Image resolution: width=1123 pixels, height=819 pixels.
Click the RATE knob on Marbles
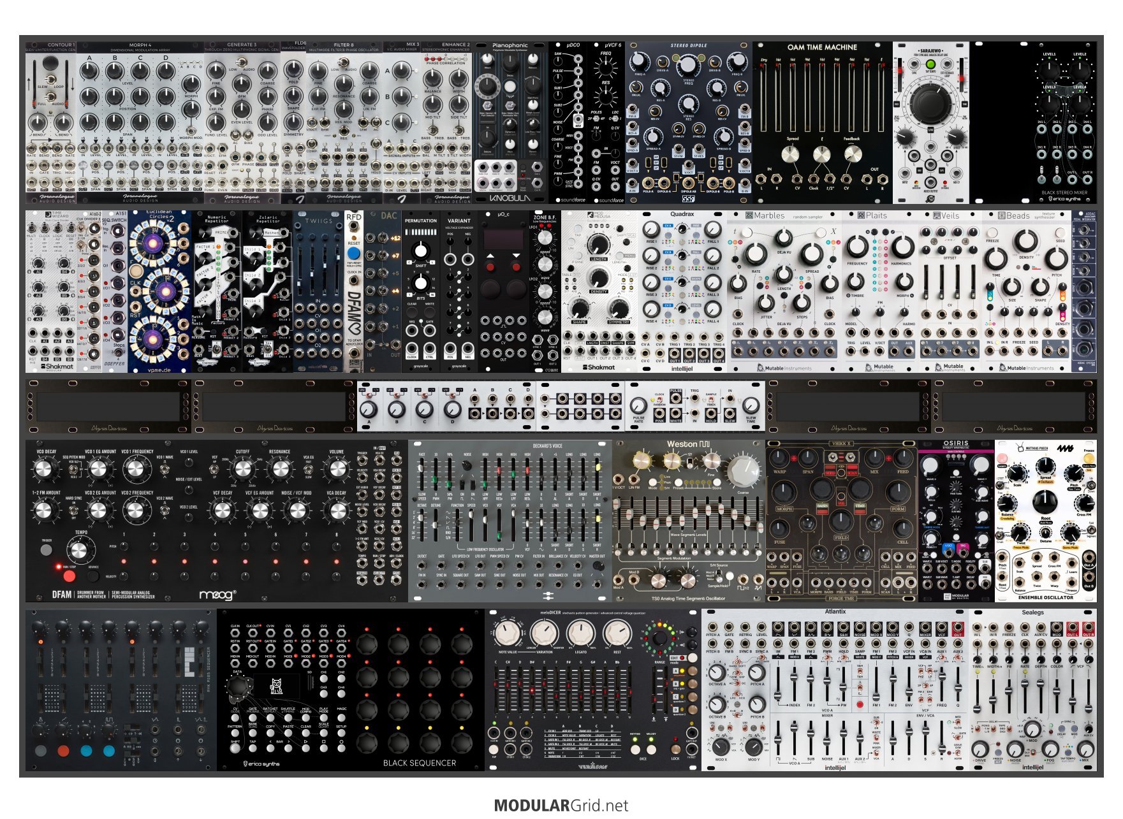pyautogui.click(x=756, y=254)
